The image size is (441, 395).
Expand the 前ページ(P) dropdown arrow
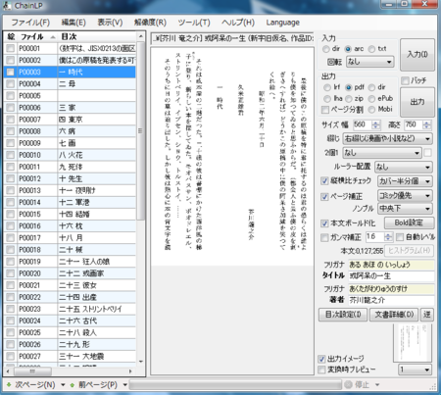[x=124, y=385]
